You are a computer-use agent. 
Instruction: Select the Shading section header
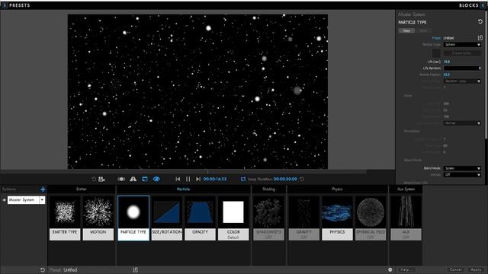tap(268, 189)
